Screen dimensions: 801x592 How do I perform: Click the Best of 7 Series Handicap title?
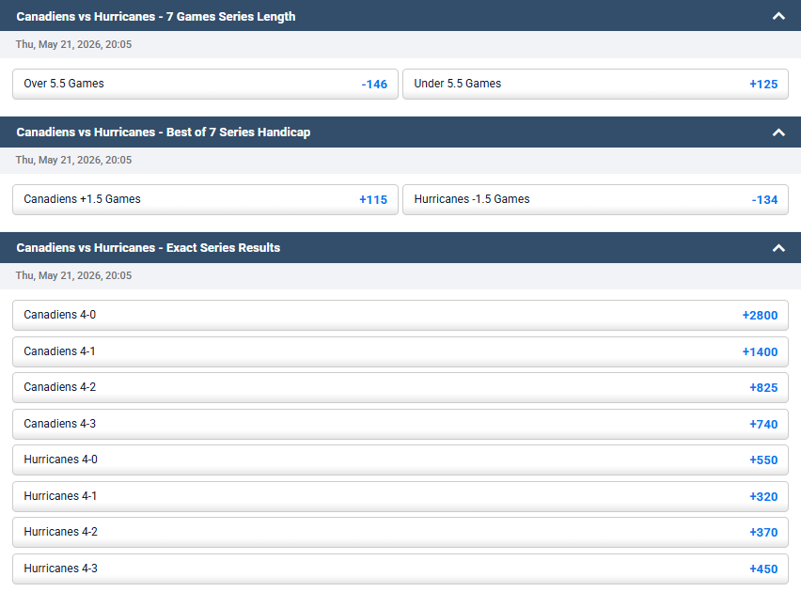163,132
